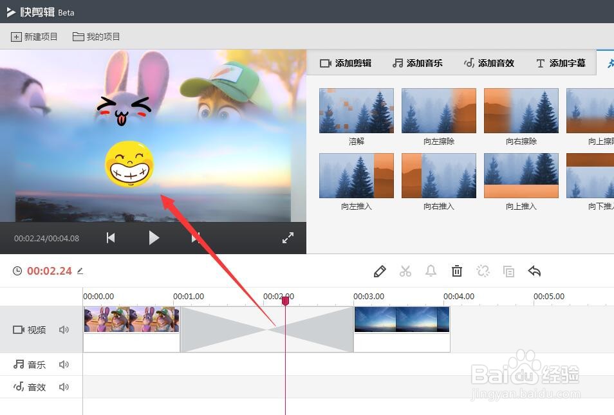
Task: Click the 00:03.00 mark on timeline ruler
Action: 369,297
